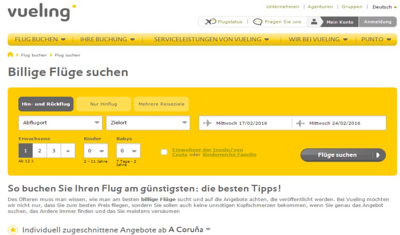Click the Flüge suchen button

(343, 155)
